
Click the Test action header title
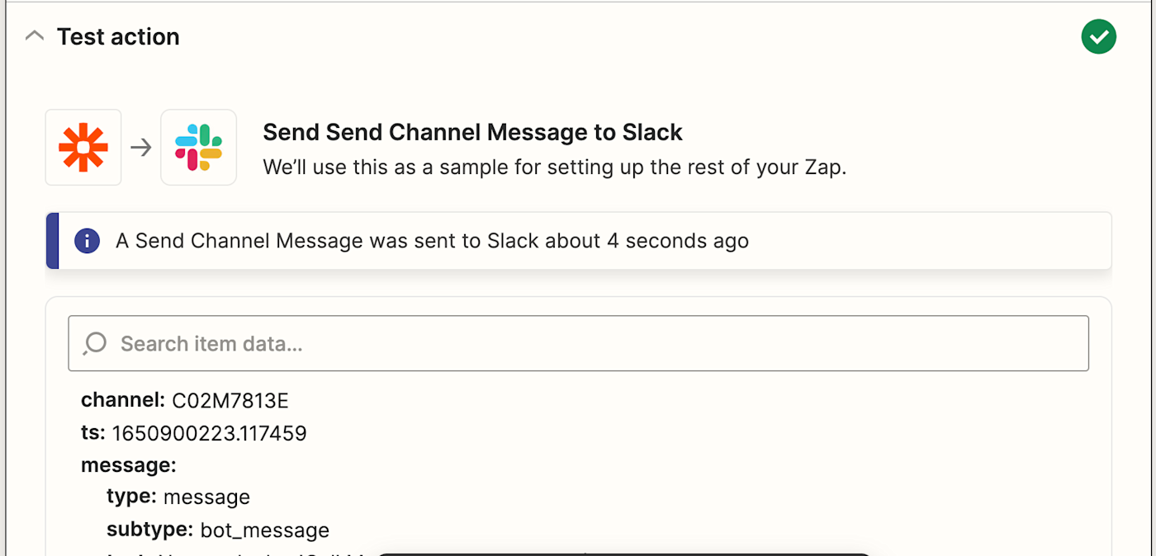click(x=118, y=36)
